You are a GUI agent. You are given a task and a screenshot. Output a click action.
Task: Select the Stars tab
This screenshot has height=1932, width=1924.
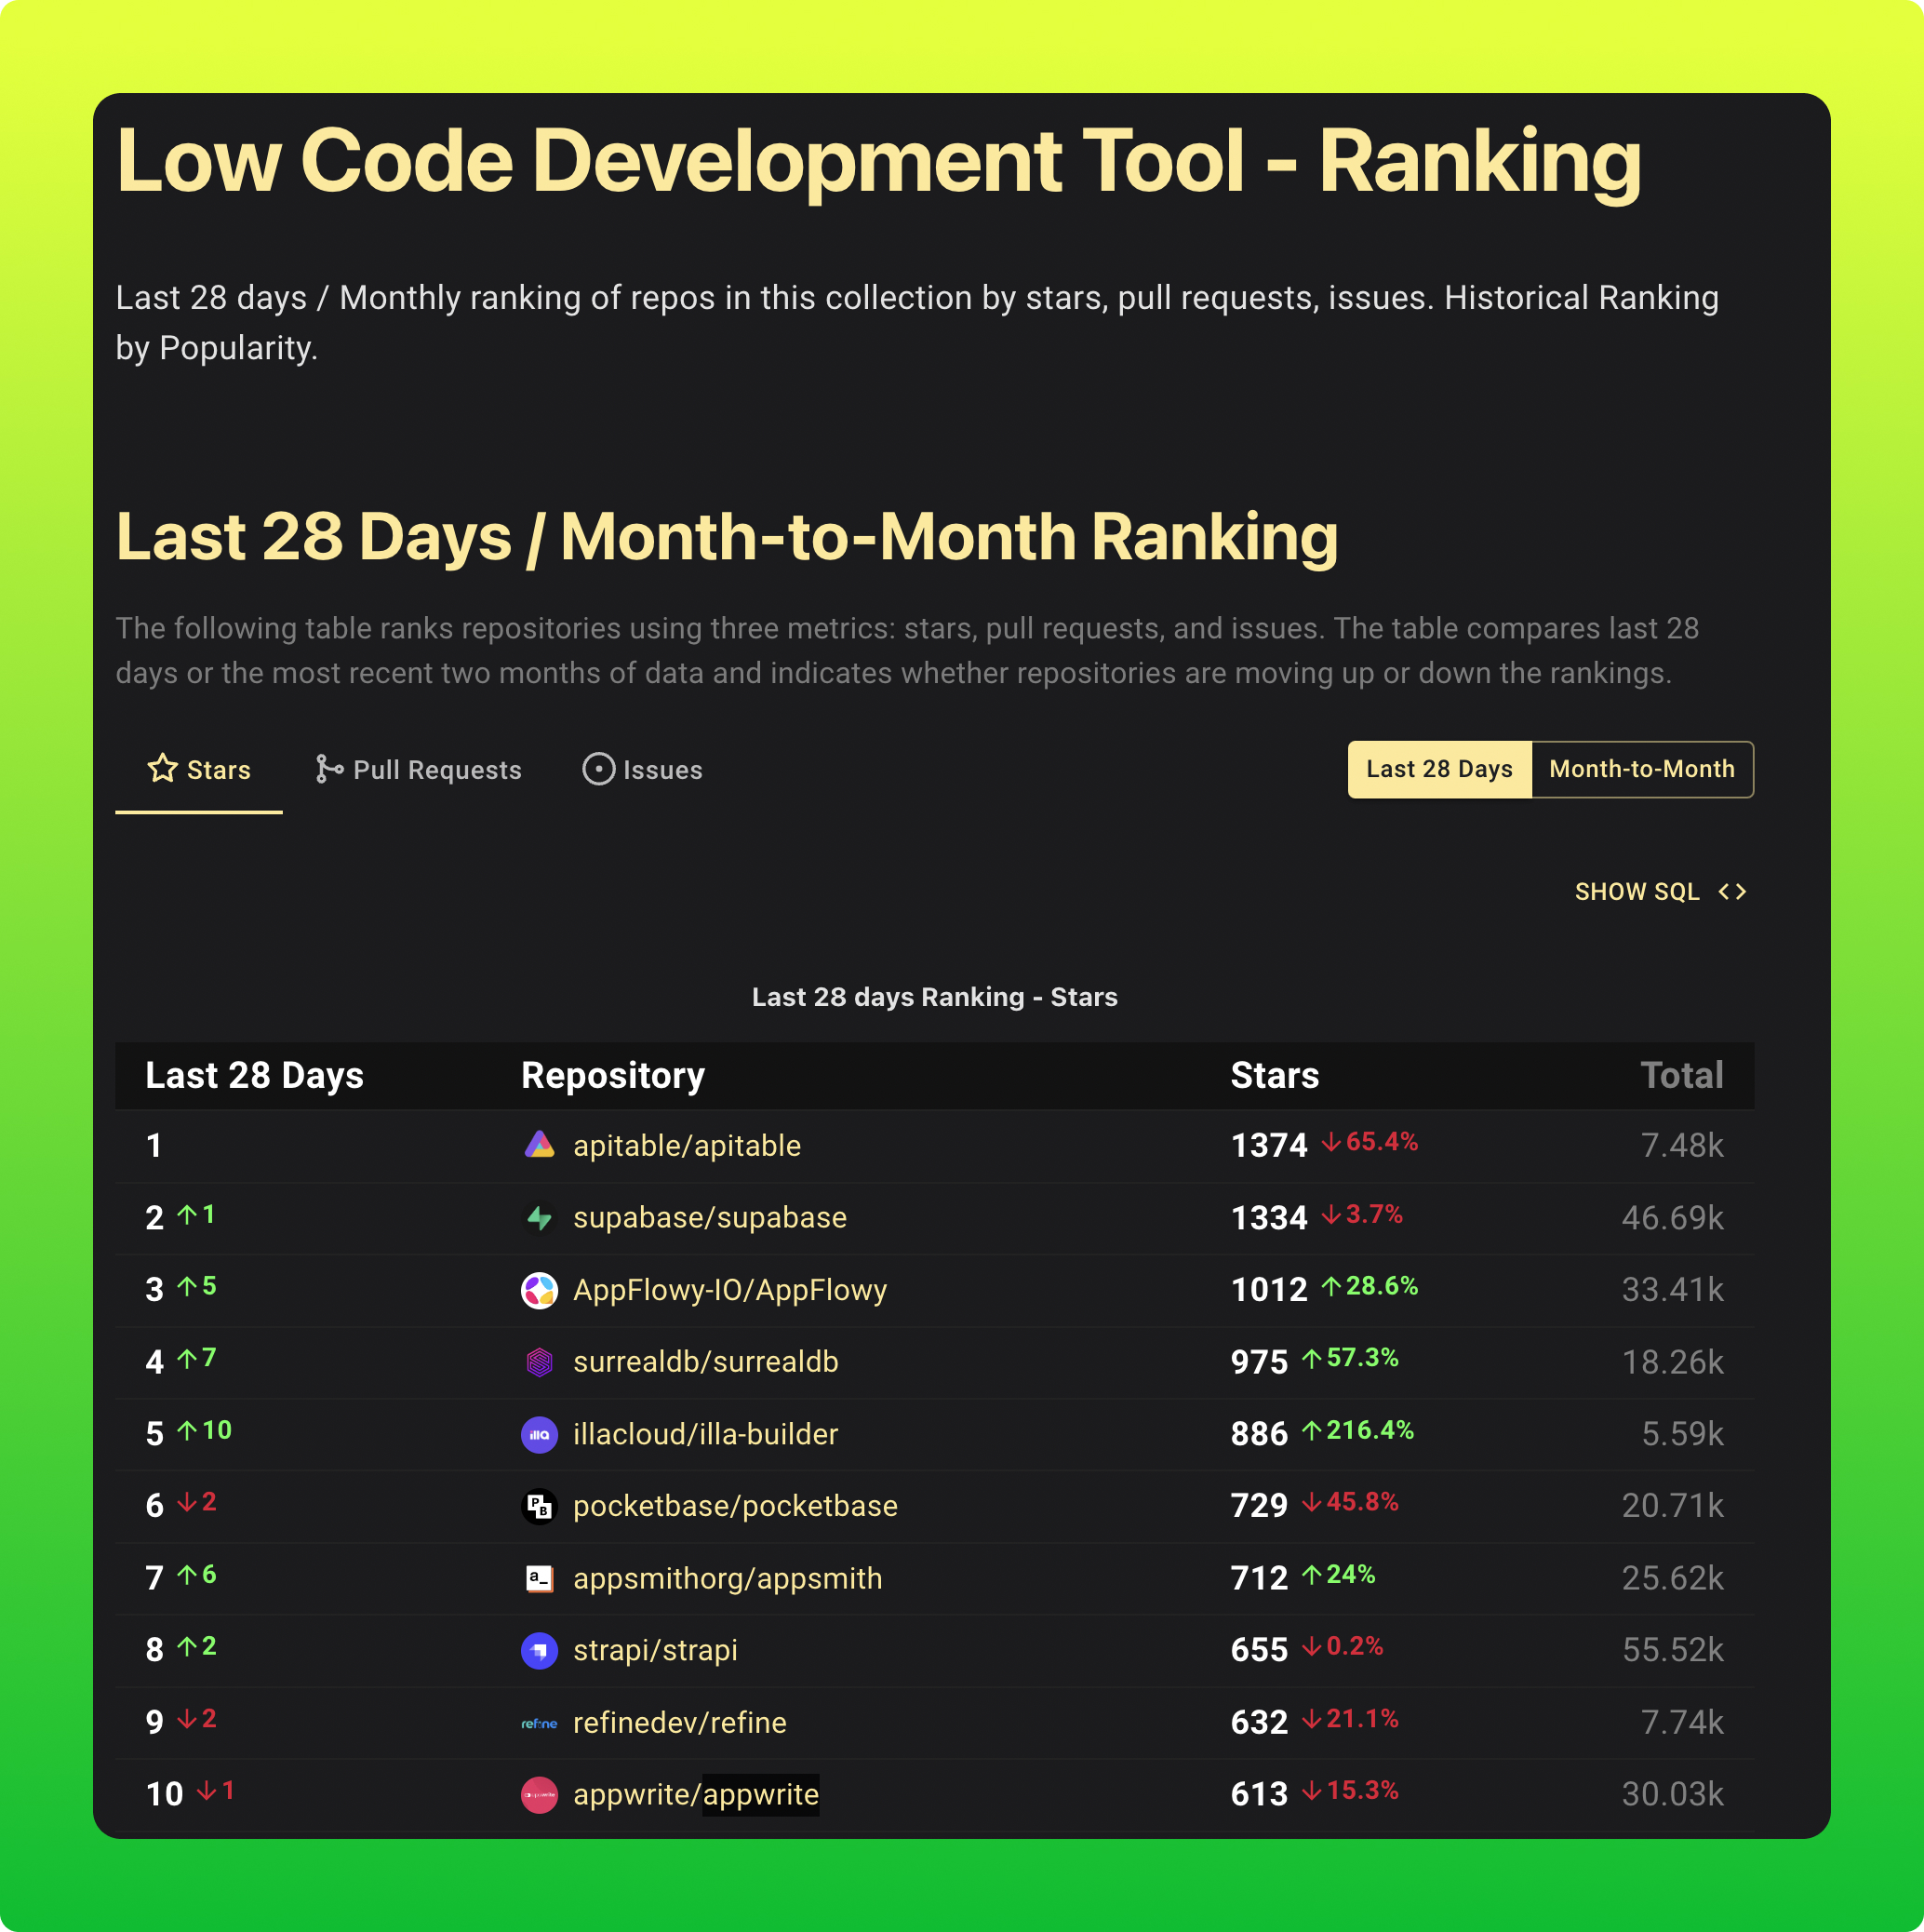[199, 769]
